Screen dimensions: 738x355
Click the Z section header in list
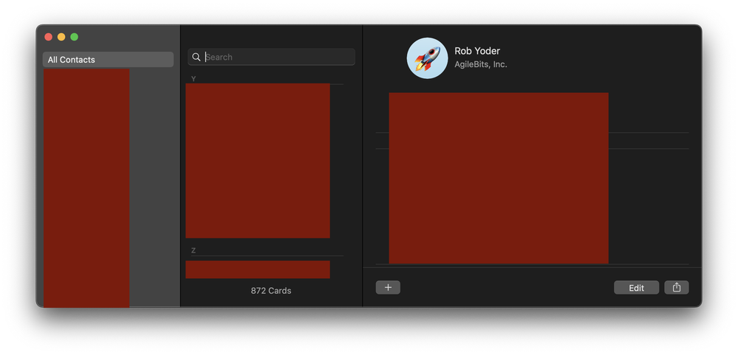pyautogui.click(x=194, y=251)
